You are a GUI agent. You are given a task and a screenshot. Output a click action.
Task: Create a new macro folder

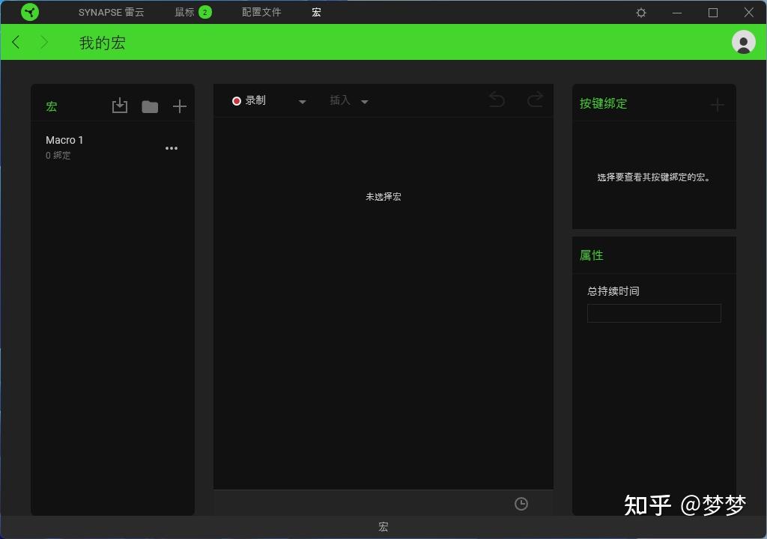point(150,106)
